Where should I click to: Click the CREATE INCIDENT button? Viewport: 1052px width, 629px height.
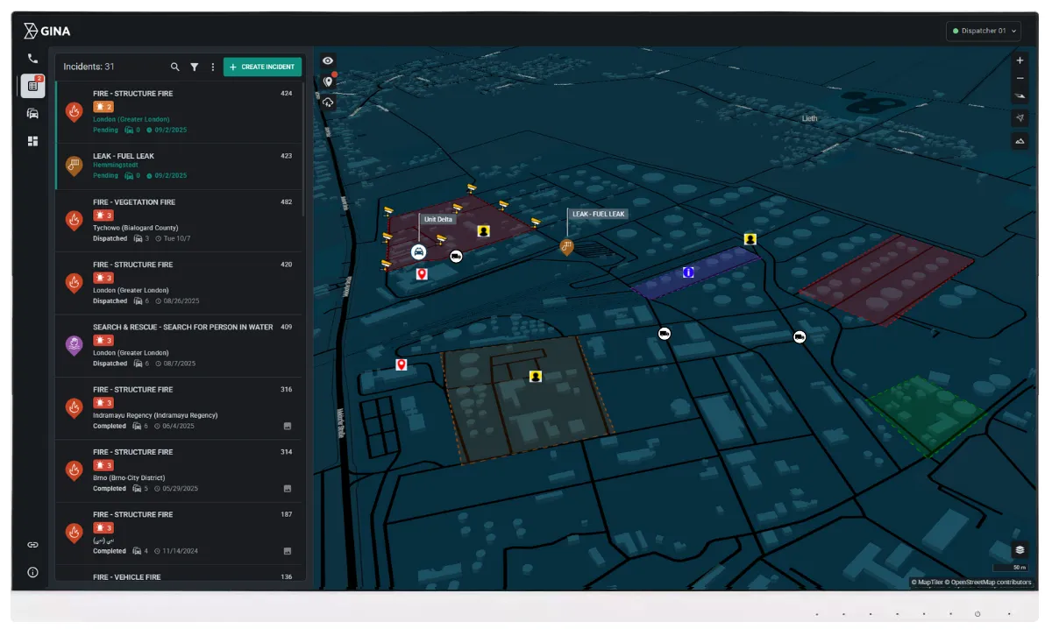[262, 67]
